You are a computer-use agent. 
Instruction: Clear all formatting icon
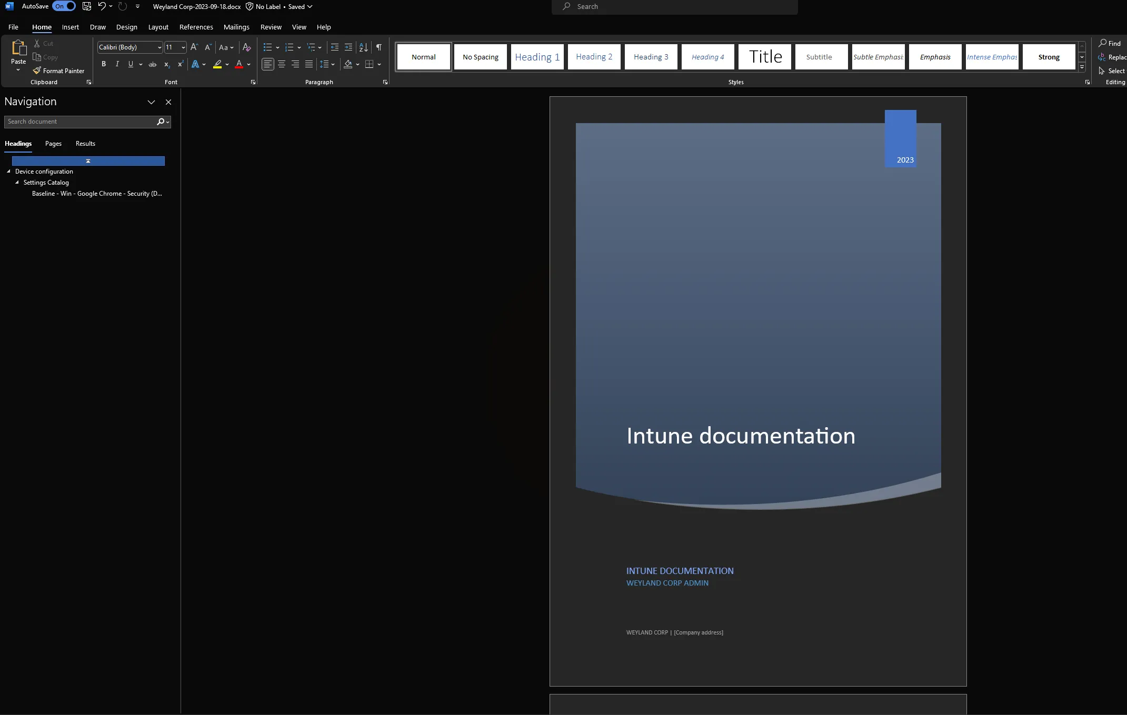pos(246,47)
